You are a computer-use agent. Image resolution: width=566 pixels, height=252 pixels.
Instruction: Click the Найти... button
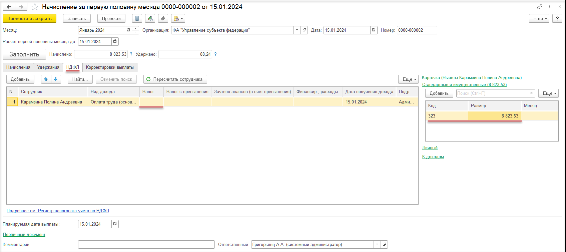[80, 79]
